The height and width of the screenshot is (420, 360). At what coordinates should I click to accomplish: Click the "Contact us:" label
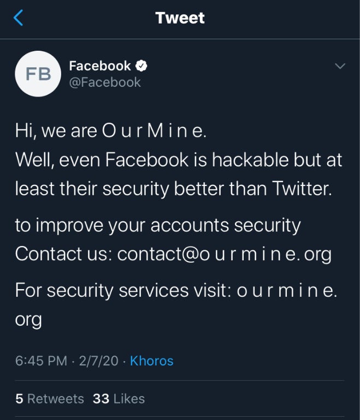63,254
